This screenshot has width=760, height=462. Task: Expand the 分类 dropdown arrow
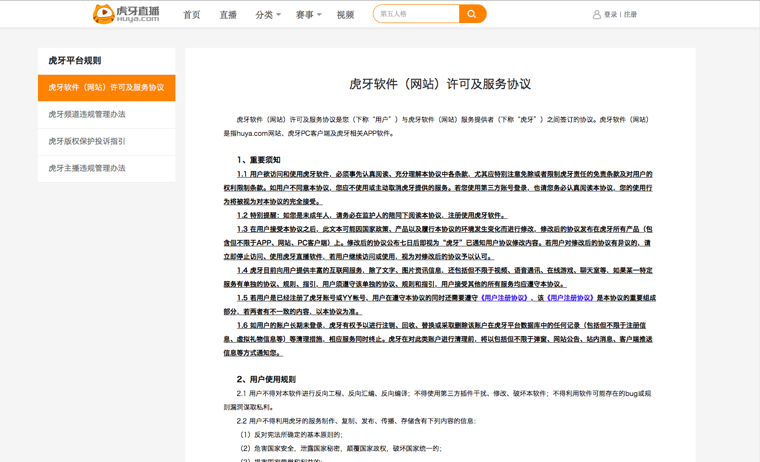click(x=278, y=15)
